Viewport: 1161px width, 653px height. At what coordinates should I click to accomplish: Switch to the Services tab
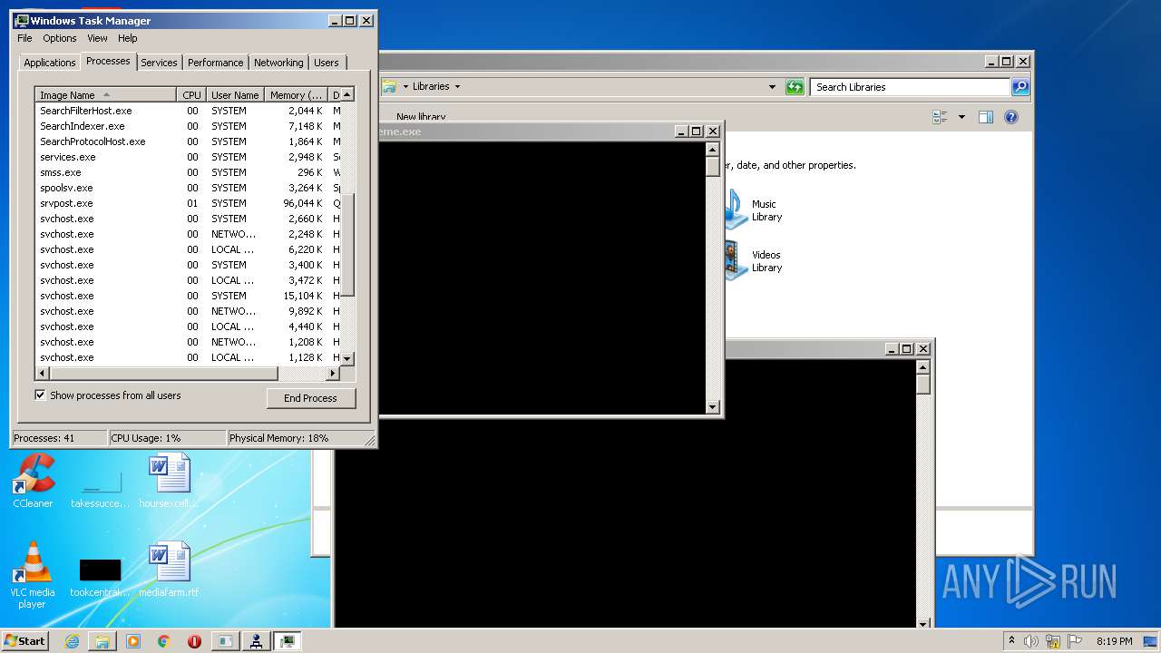point(159,63)
